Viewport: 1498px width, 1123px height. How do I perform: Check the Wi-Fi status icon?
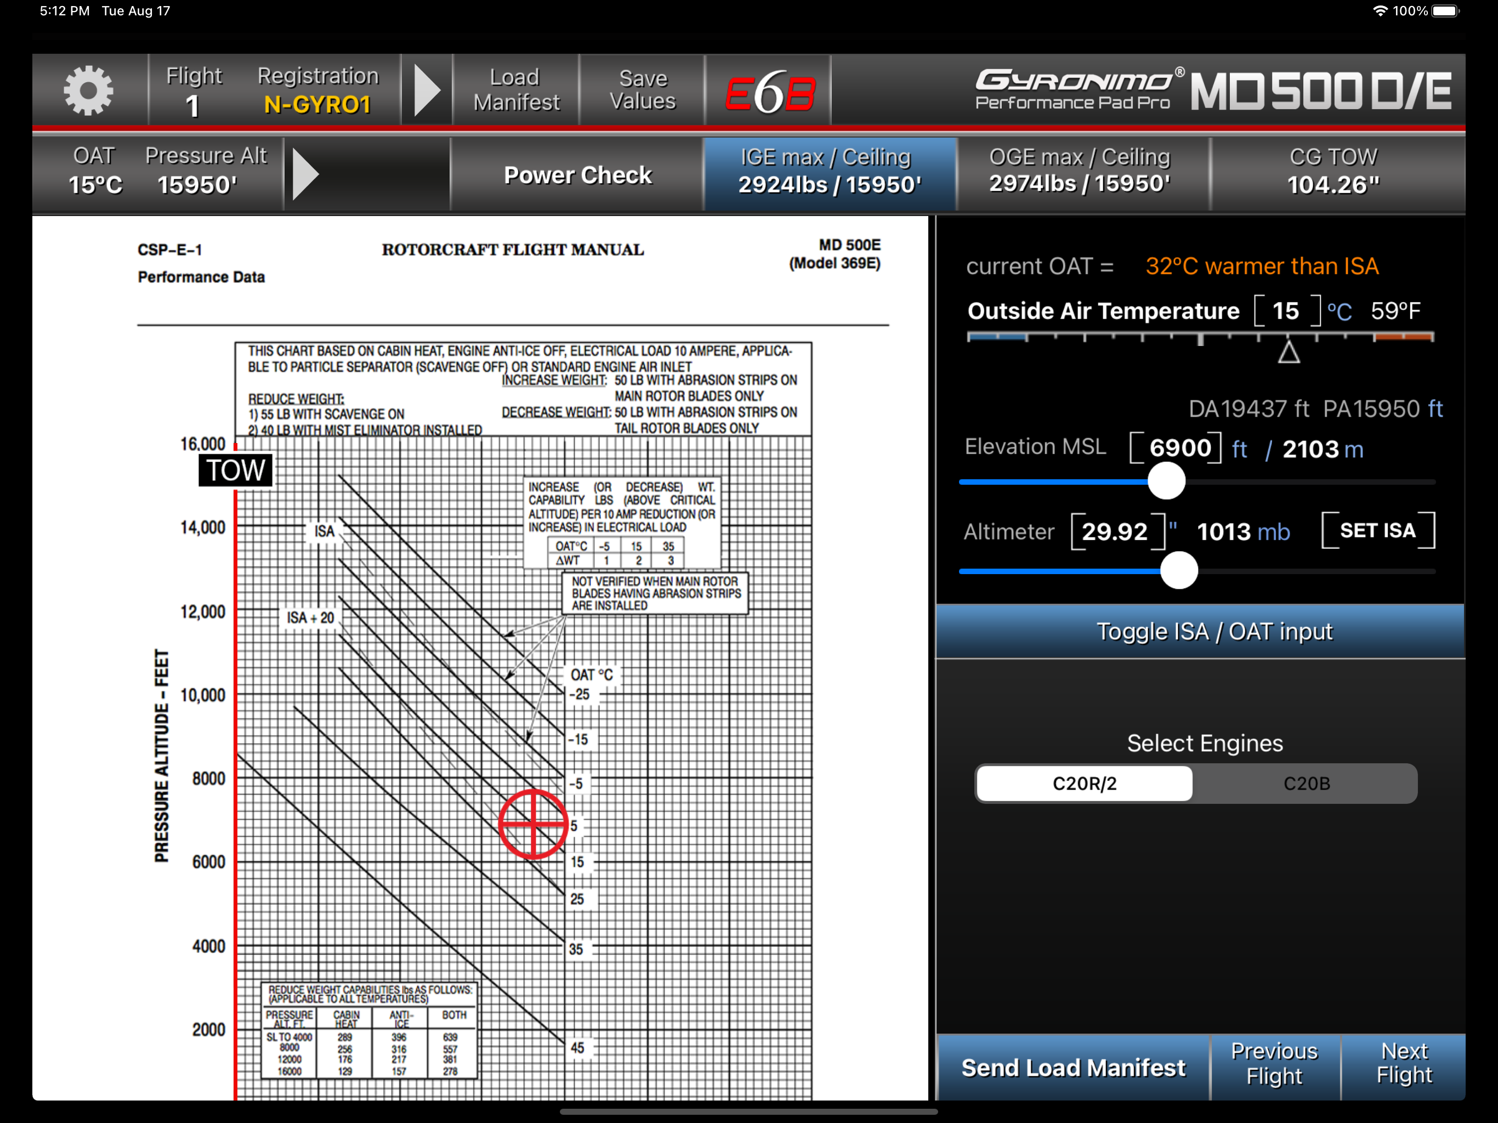pyautogui.click(x=1380, y=11)
